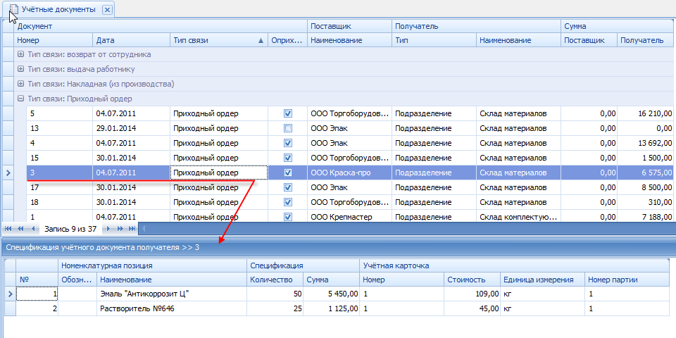Image resolution: width=676 pixels, height=338 pixels.
Task: Jump to first record in navigator
Action: 8,229
